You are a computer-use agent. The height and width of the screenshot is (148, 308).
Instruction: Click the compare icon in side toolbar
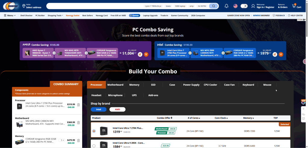[x=303, y=114]
